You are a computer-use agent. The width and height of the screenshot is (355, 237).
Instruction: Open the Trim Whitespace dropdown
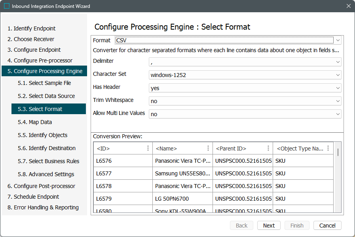click(x=338, y=101)
